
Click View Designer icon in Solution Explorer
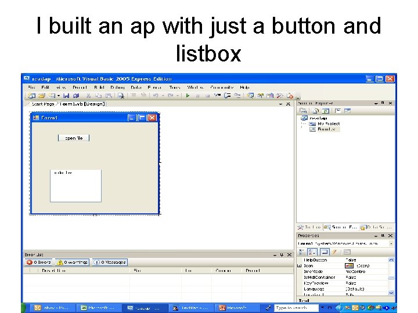347,111
